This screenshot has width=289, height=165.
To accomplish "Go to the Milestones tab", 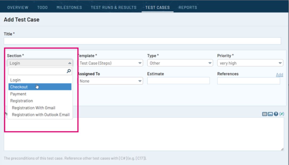I will coord(69,7).
